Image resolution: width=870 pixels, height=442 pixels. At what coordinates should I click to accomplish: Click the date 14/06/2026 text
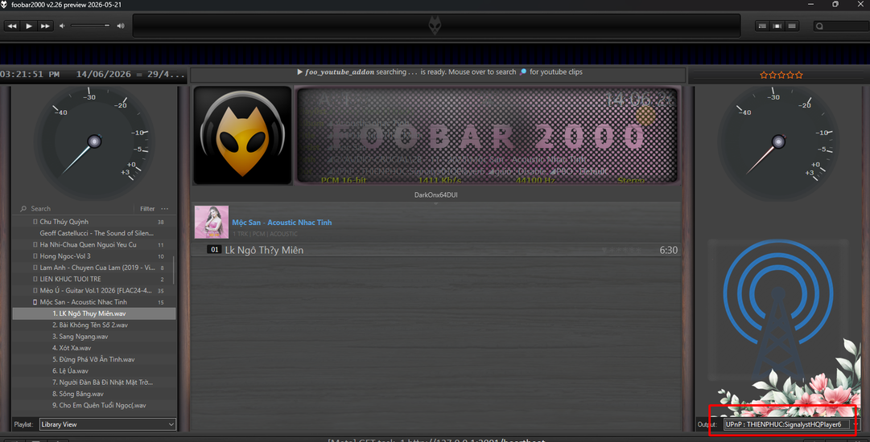(103, 74)
